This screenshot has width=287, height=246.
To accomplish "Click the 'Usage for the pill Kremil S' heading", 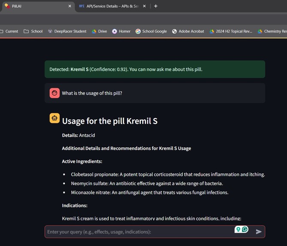I will point(110,121).
